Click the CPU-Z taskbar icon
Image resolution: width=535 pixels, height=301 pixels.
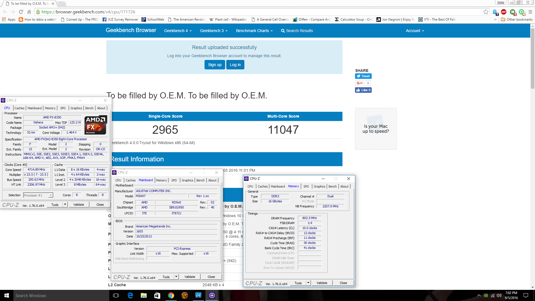(x=212, y=295)
